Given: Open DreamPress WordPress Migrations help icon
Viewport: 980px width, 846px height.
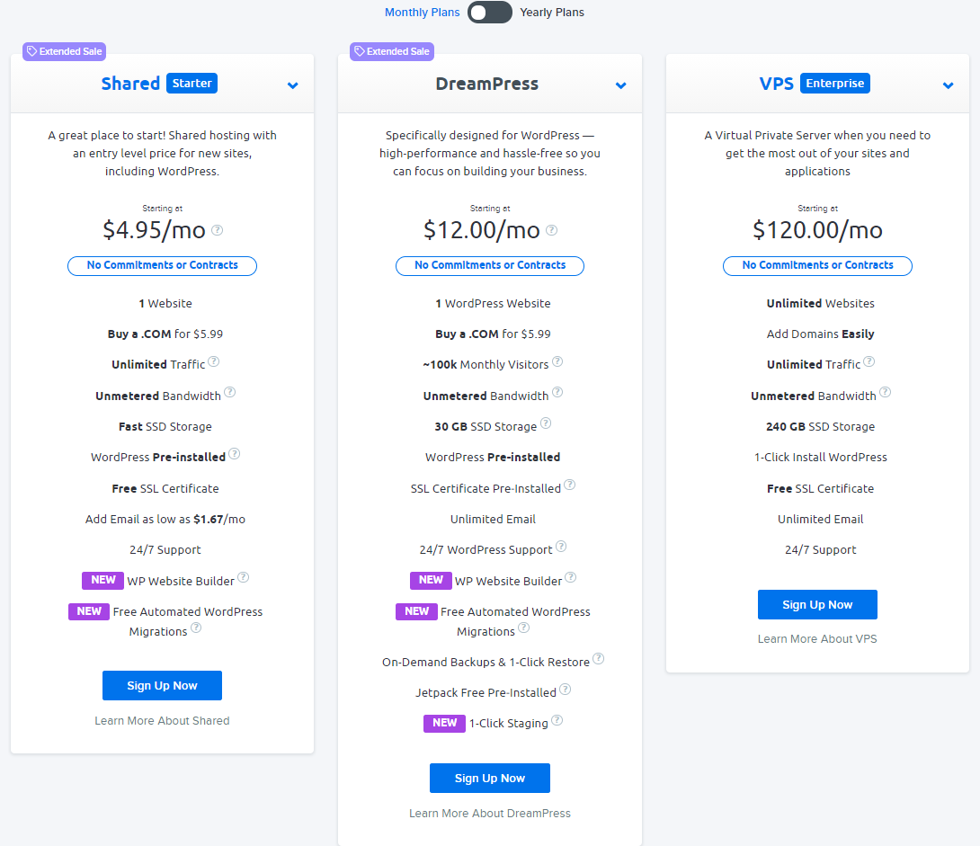Looking at the screenshot, I should (x=524, y=628).
